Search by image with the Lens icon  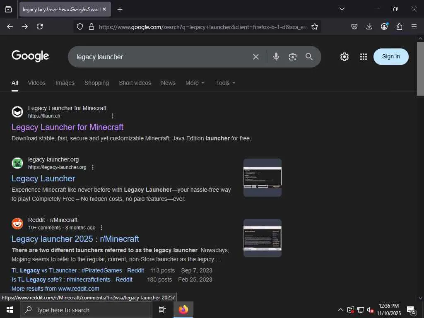pos(293,57)
